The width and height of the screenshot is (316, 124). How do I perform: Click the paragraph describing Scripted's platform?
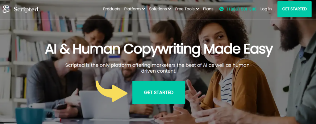click(x=159, y=68)
